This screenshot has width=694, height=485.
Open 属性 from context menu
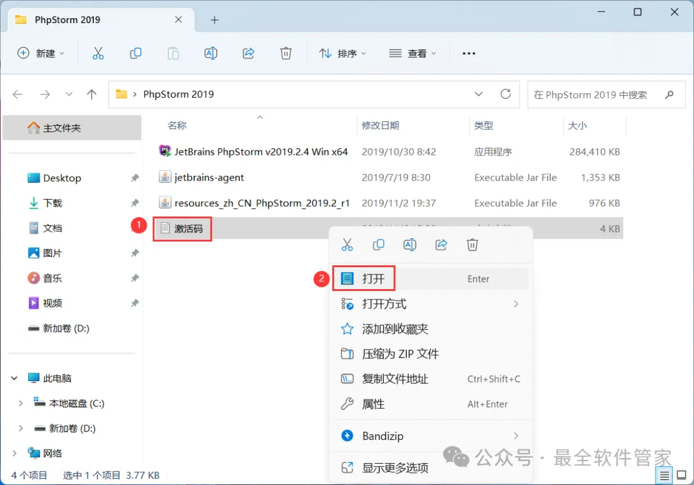coord(430,404)
